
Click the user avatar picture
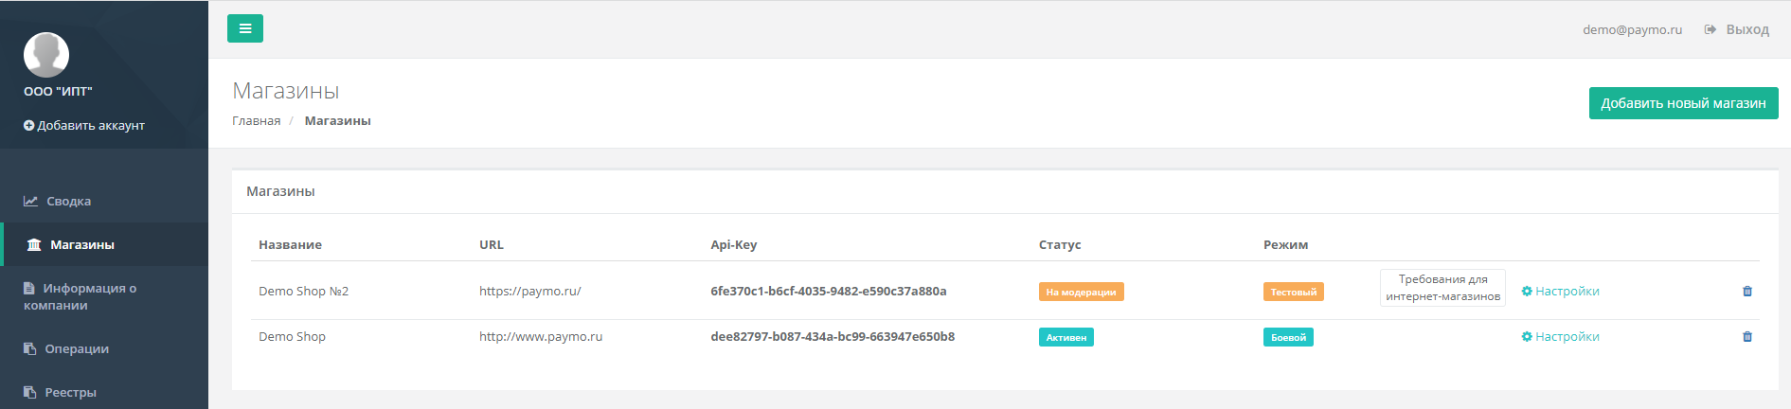pos(46,55)
